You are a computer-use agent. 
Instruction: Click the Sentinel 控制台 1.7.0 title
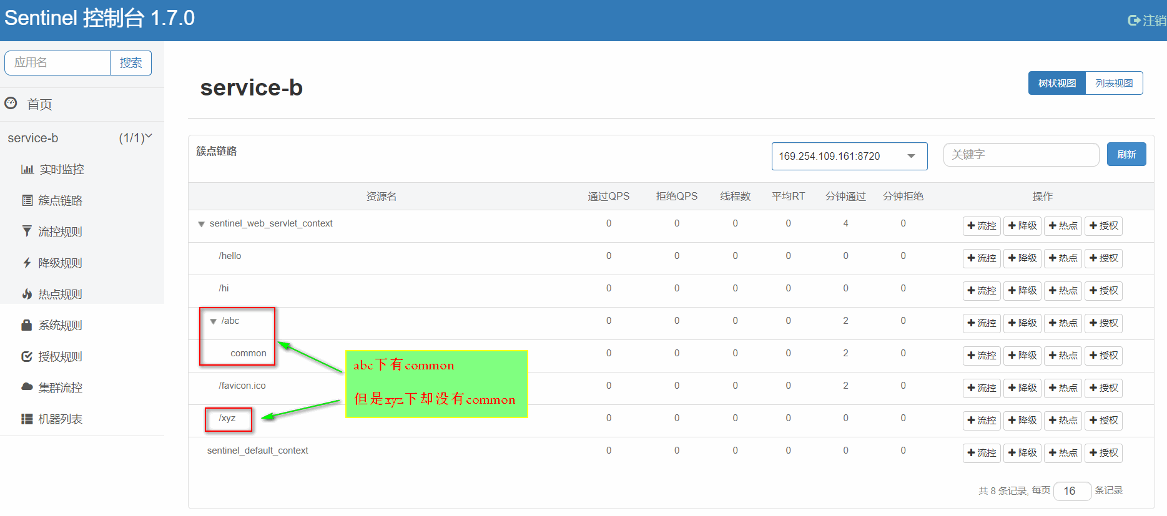99,18
